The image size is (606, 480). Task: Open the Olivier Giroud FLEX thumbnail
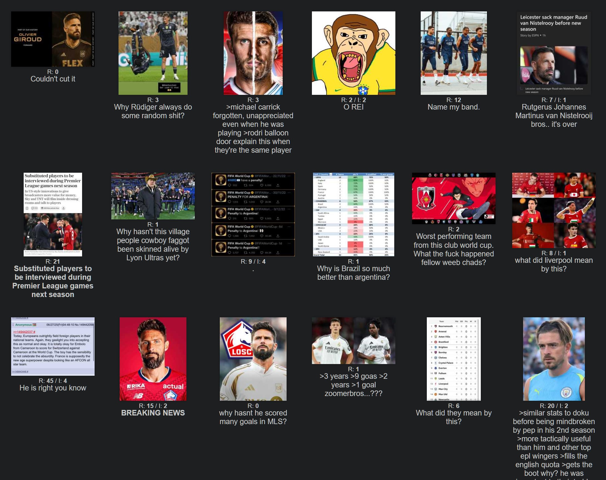click(53, 39)
